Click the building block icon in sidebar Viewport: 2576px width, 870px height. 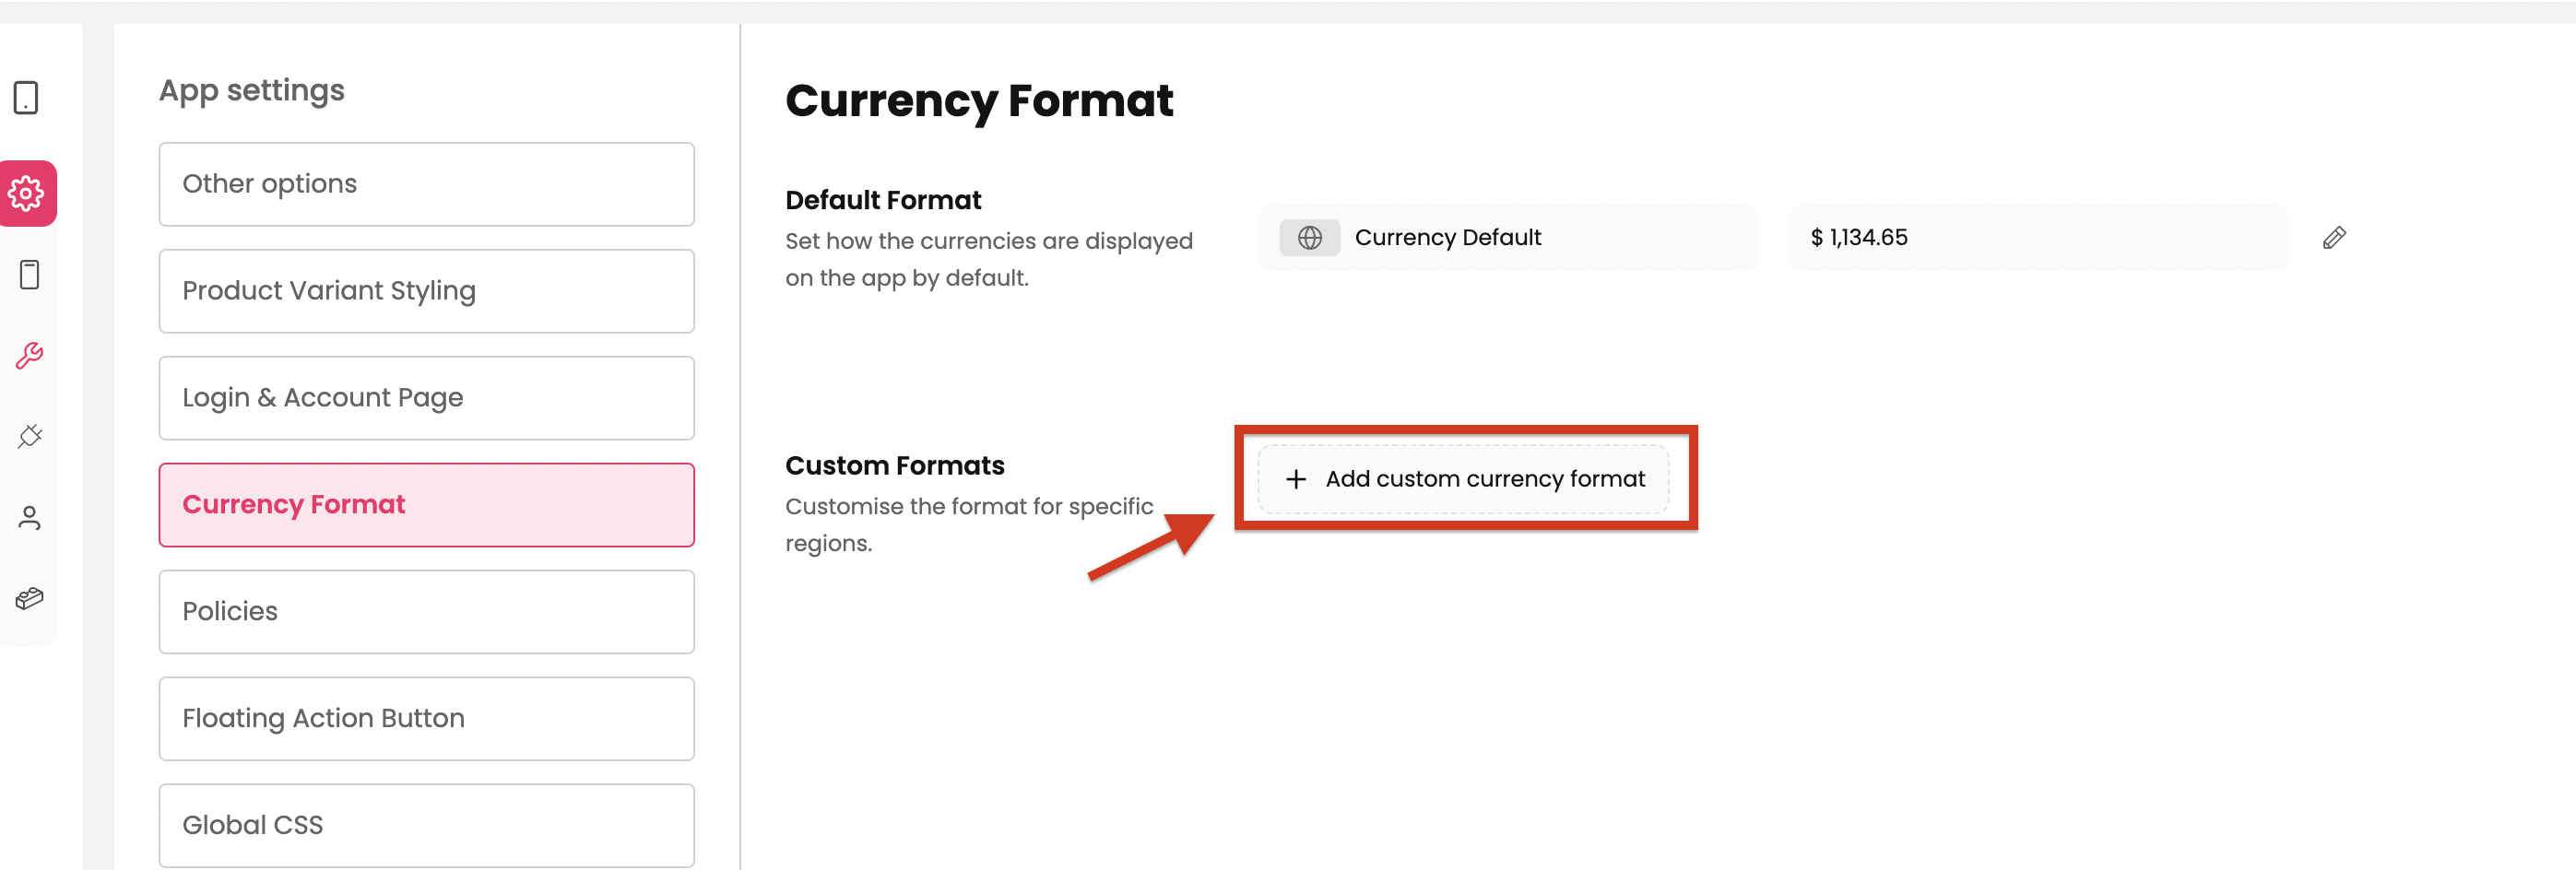tap(30, 599)
